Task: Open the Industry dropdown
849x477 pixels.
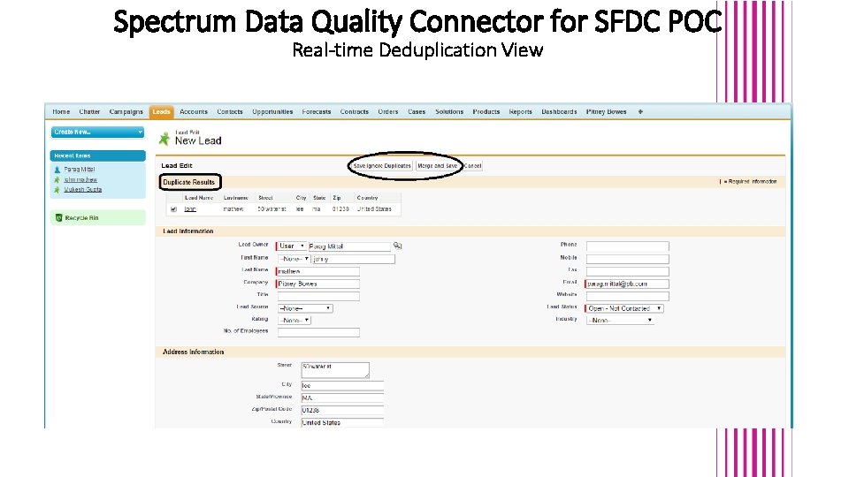Action: coord(620,320)
